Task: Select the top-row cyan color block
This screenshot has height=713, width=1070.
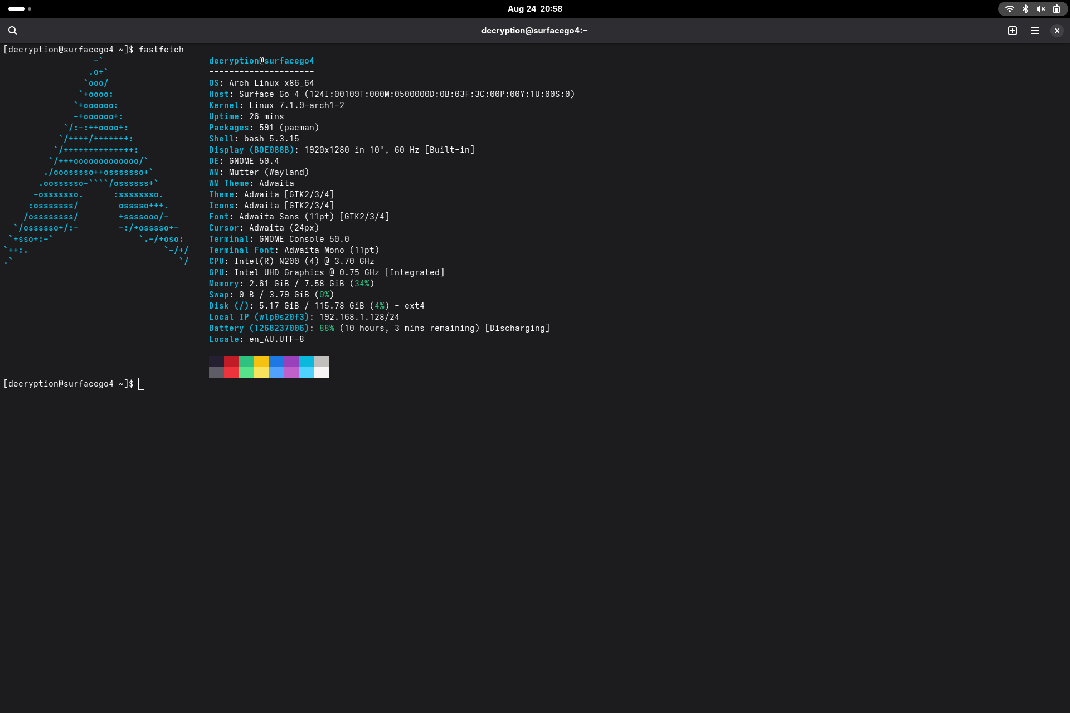Action: click(x=307, y=362)
